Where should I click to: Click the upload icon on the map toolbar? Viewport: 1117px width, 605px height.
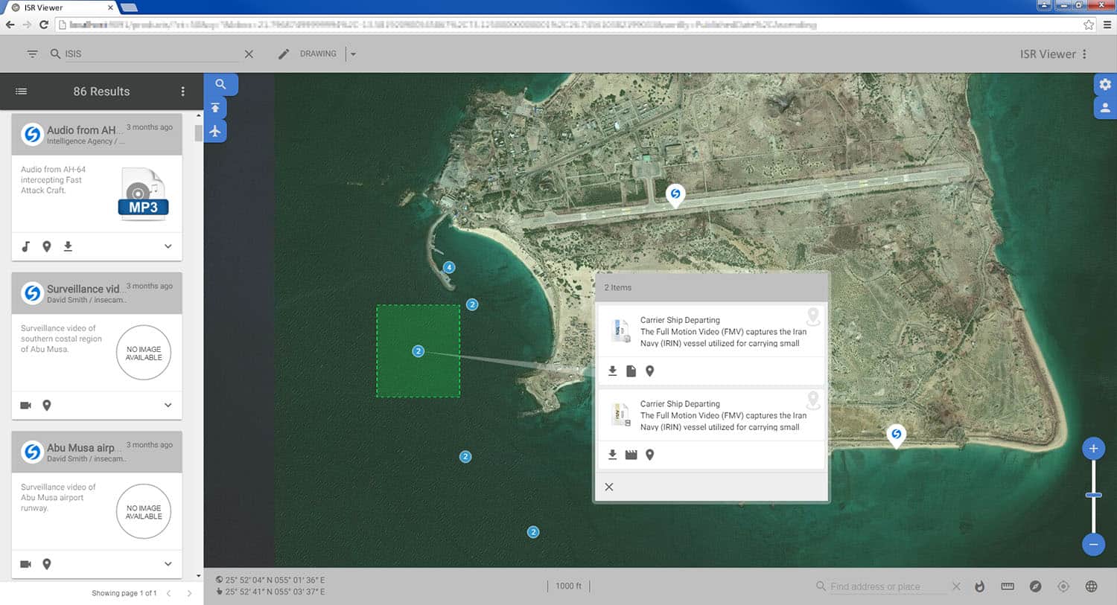215,107
